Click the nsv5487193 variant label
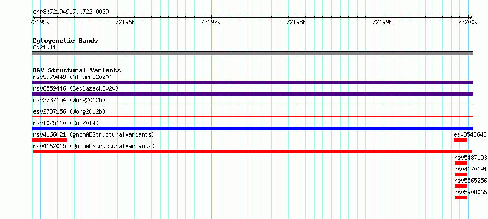This screenshot has height=219, width=488. 470,158
